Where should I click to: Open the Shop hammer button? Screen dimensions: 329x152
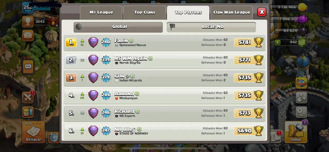296,132
